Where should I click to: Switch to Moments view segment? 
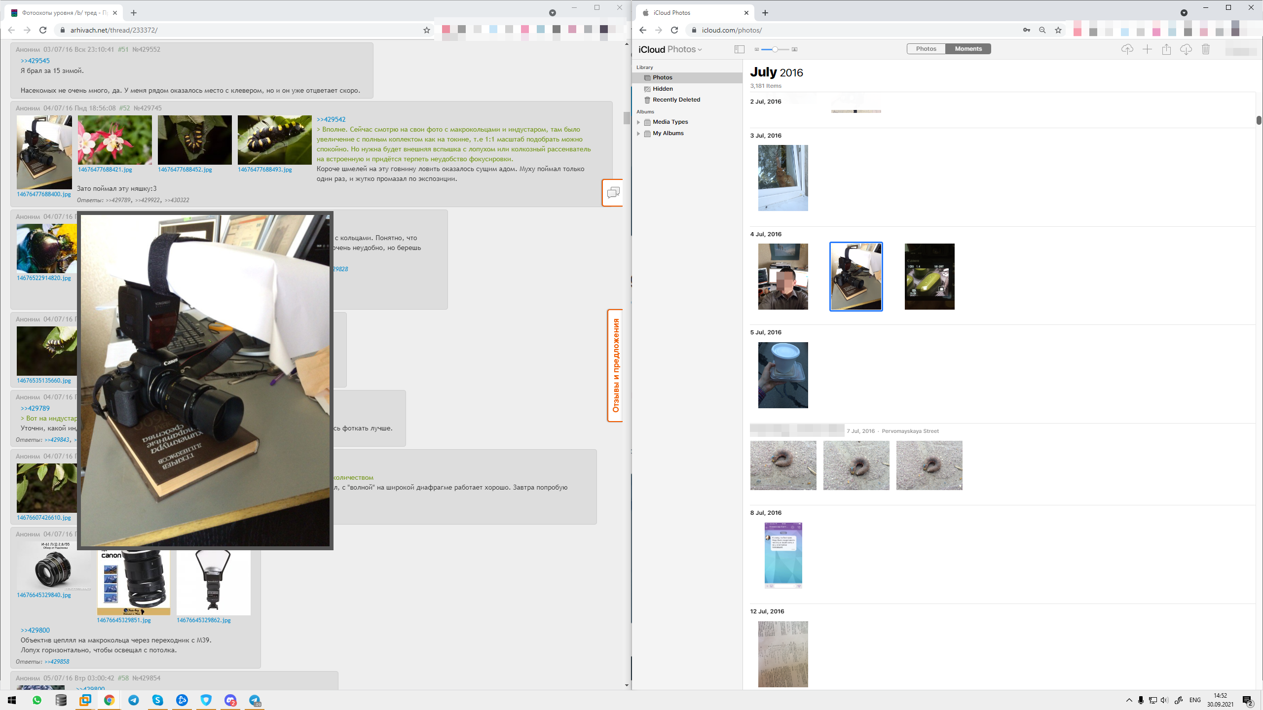(968, 49)
